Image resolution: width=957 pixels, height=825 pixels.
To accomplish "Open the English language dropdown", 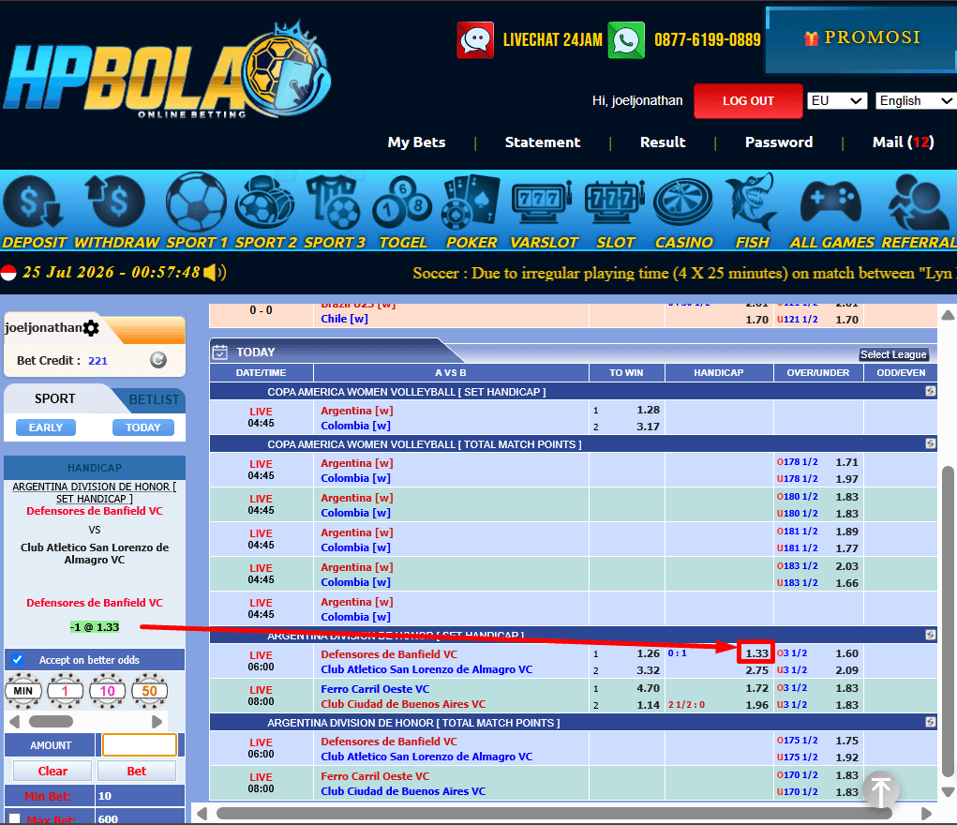I will point(916,100).
